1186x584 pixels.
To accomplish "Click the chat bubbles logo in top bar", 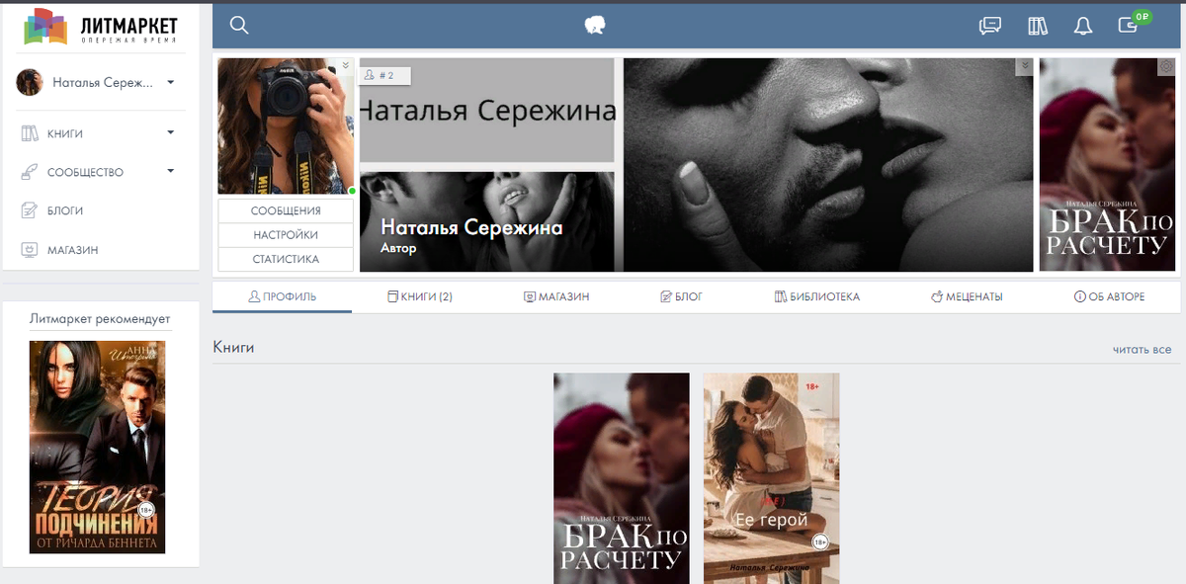I will 594,26.
